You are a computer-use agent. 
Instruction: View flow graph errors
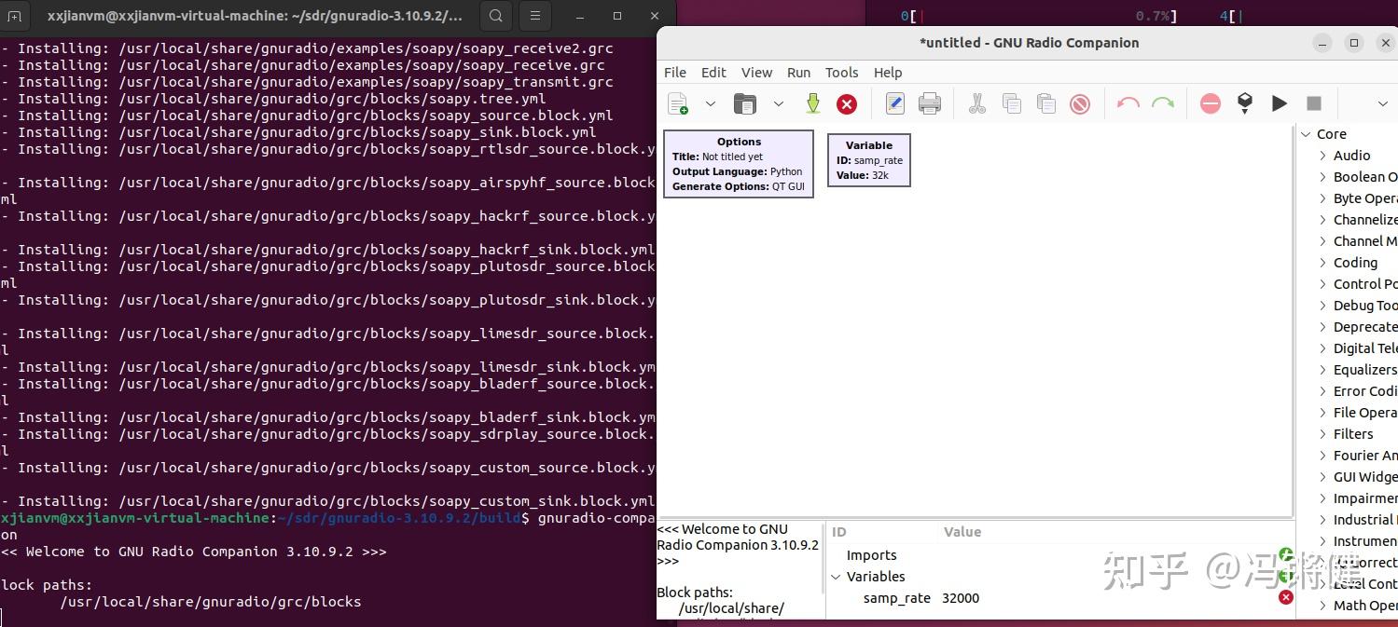tap(1210, 103)
